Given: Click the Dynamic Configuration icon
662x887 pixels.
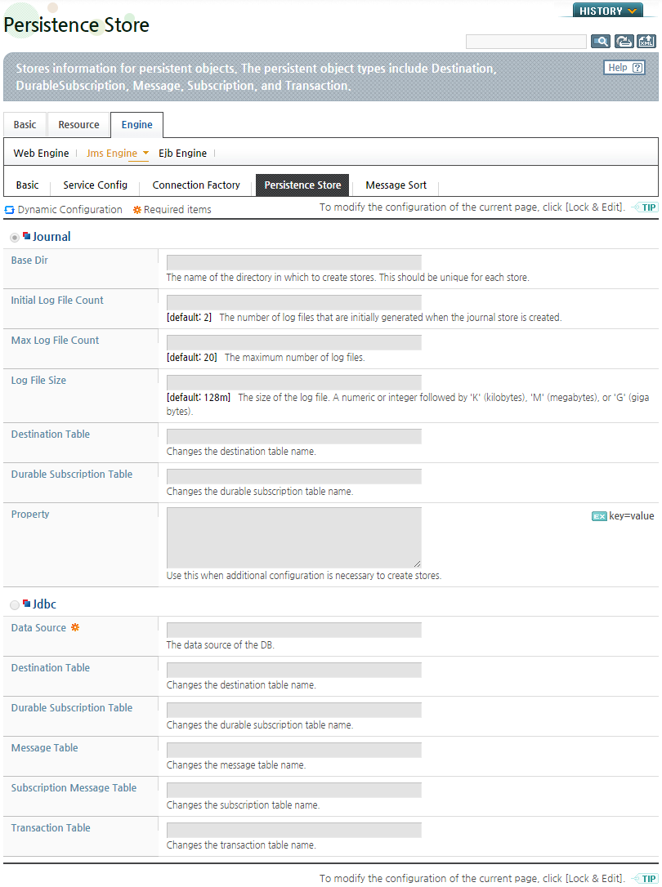Looking at the screenshot, I should click(9, 210).
